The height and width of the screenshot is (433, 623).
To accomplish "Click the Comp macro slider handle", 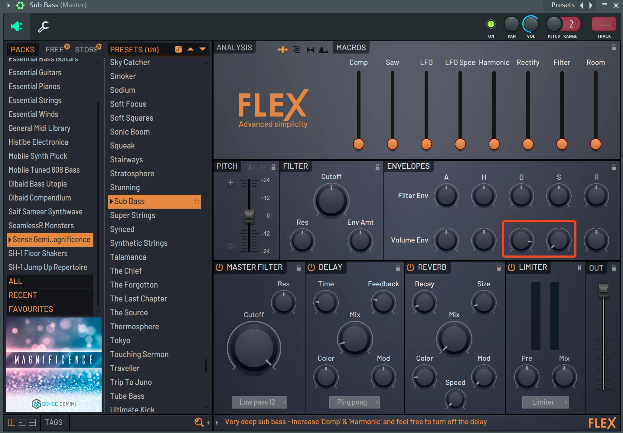I will click(359, 144).
